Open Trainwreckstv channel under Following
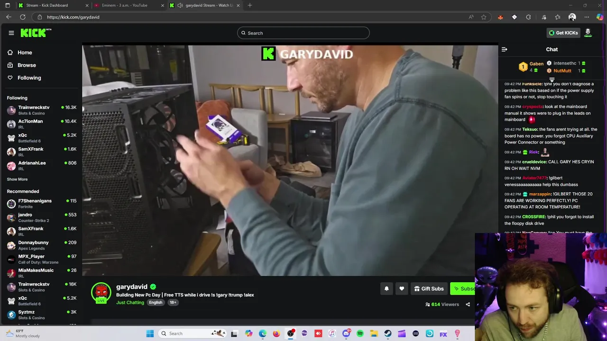607x341 pixels. (x=42, y=110)
